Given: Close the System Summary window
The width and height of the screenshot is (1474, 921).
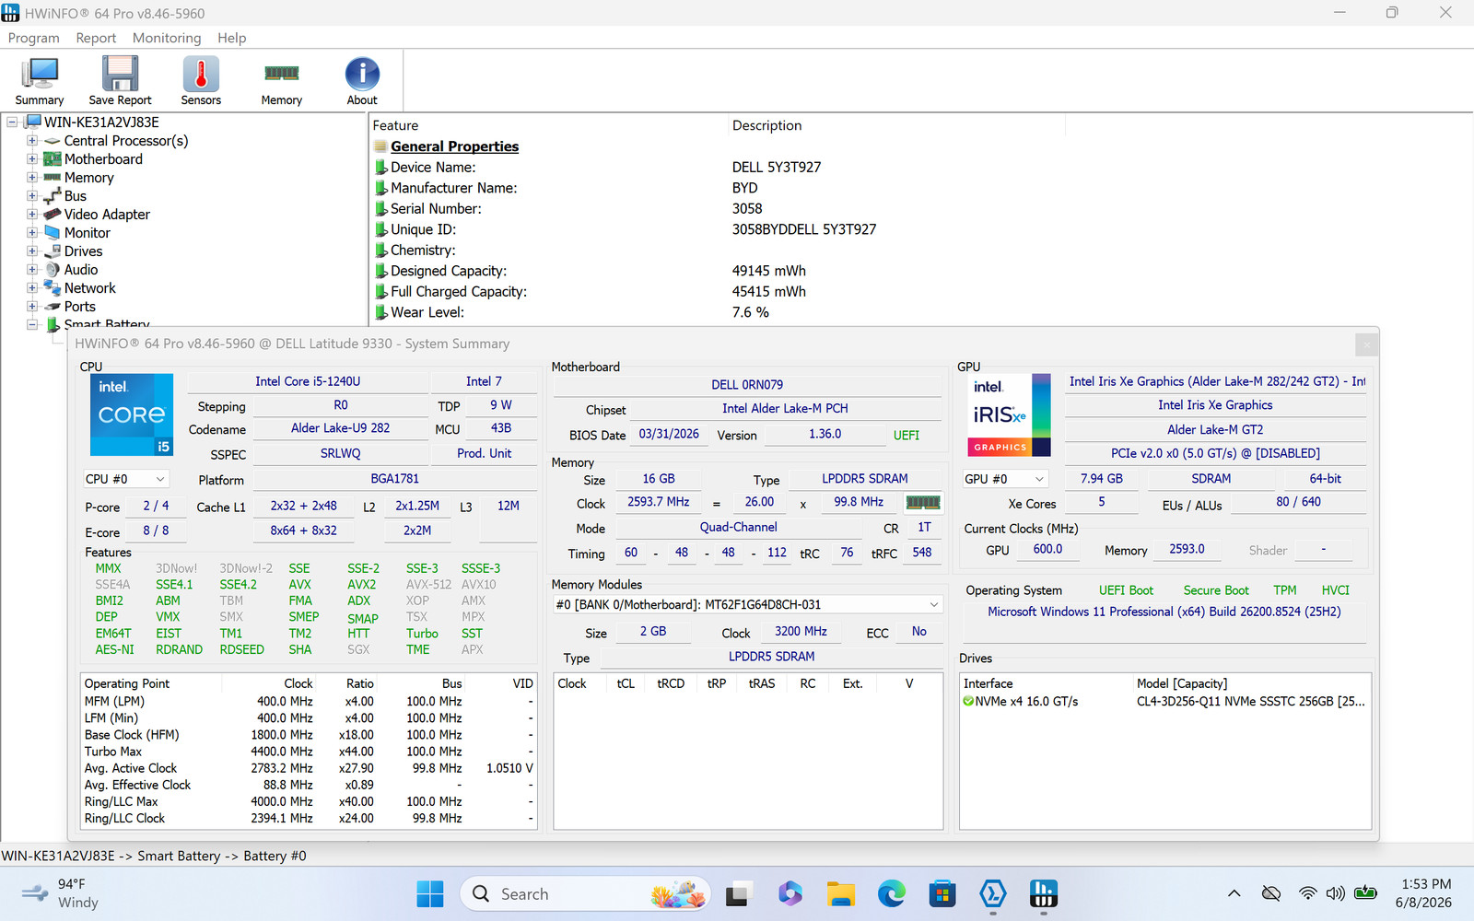Looking at the screenshot, I should (x=1366, y=344).
